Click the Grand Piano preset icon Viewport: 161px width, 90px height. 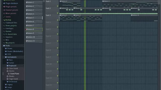click(9, 74)
